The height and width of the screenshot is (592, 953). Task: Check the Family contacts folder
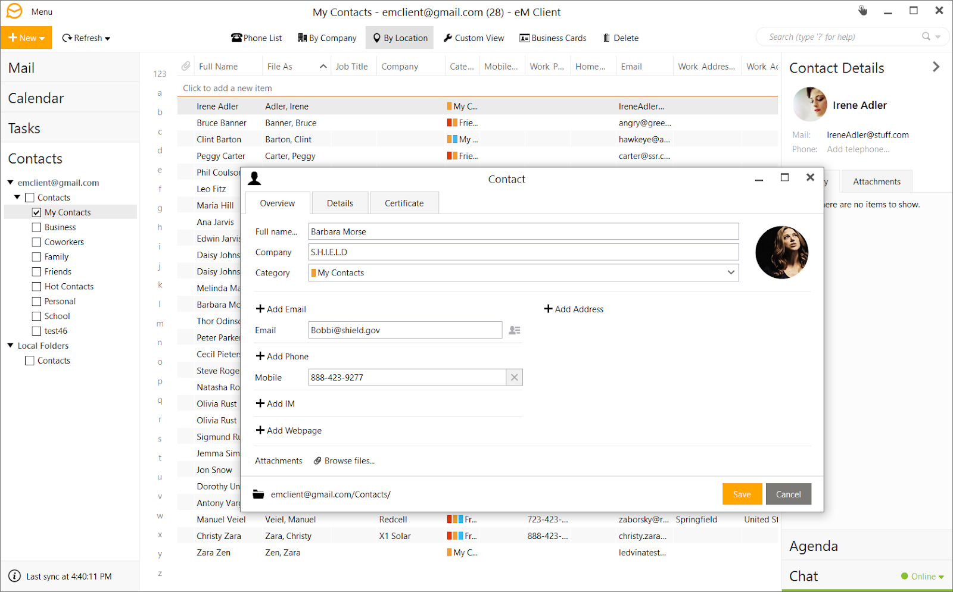36,256
